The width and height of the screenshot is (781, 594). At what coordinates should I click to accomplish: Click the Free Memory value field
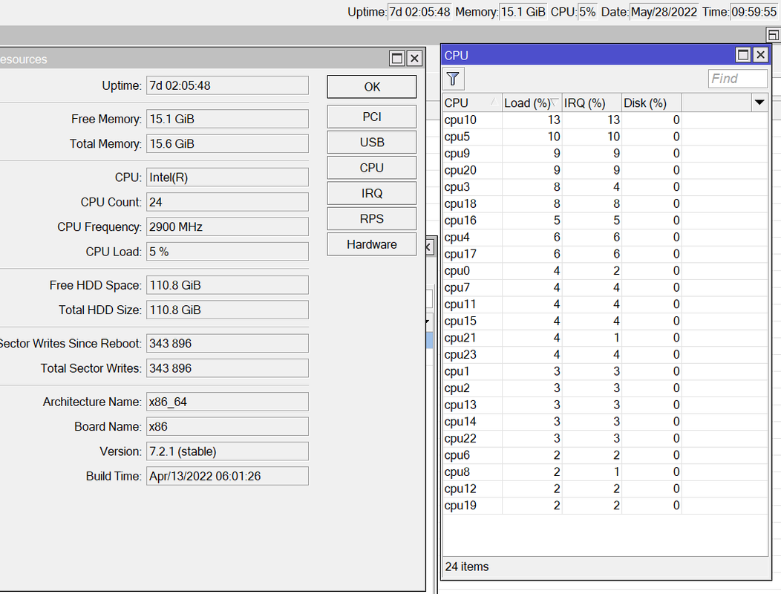click(227, 119)
